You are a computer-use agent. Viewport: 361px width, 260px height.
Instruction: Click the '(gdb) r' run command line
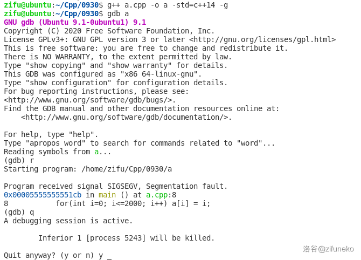(x=19, y=160)
